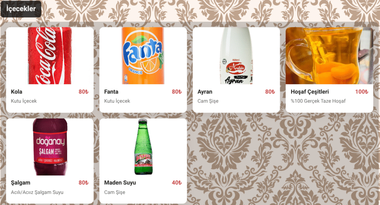Viewport: 380px width, 205px height.
Task: Click Kutu İçecek description under Fanta
Action: [117, 101]
